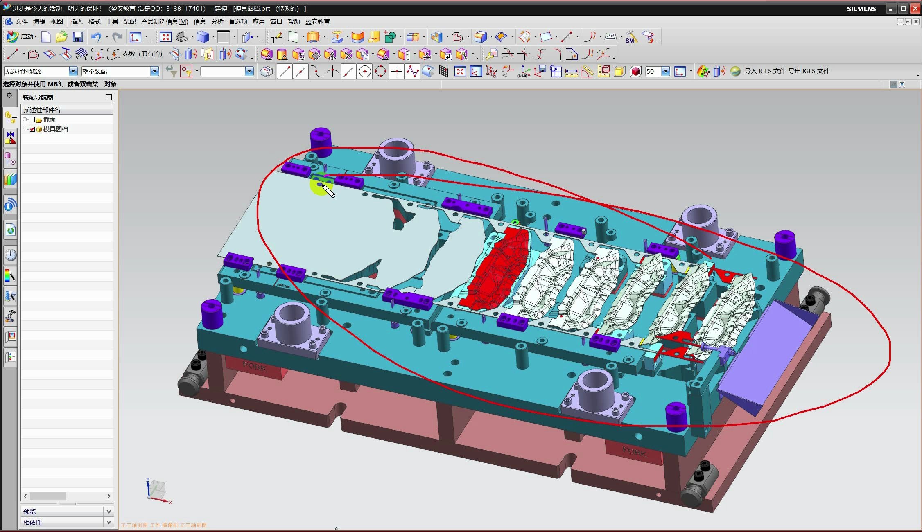This screenshot has height=532, width=922.
Task: Open the sheet metal SM hammer tool
Action: pyautogui.click(x=631, y=37)
